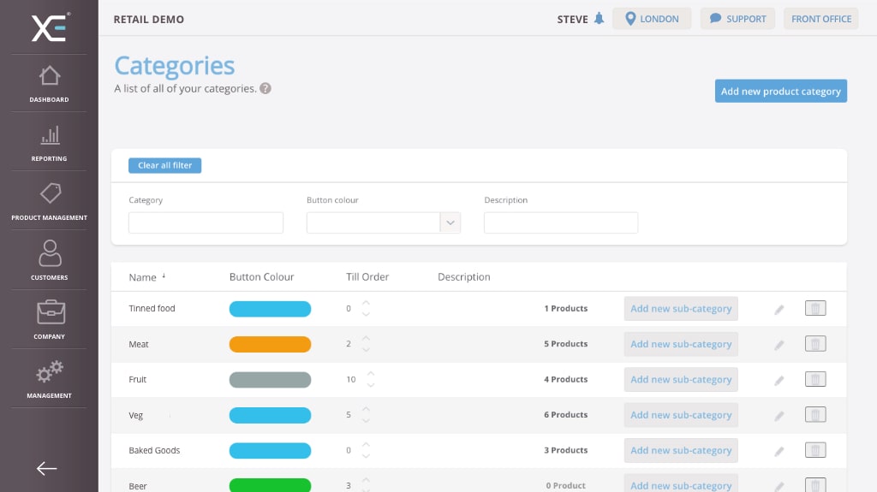Screen dimensions: 877x492
Task: Open the Reporting section
Action: (49, 143)
